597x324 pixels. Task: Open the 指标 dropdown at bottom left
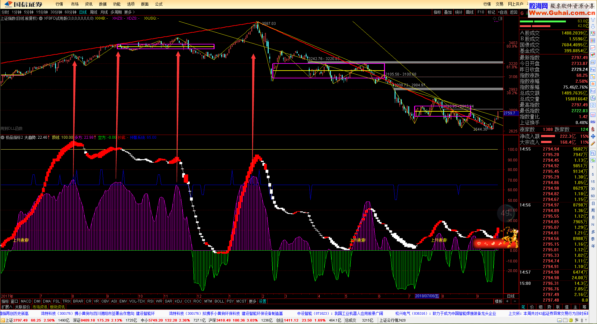tap(5, 301)
